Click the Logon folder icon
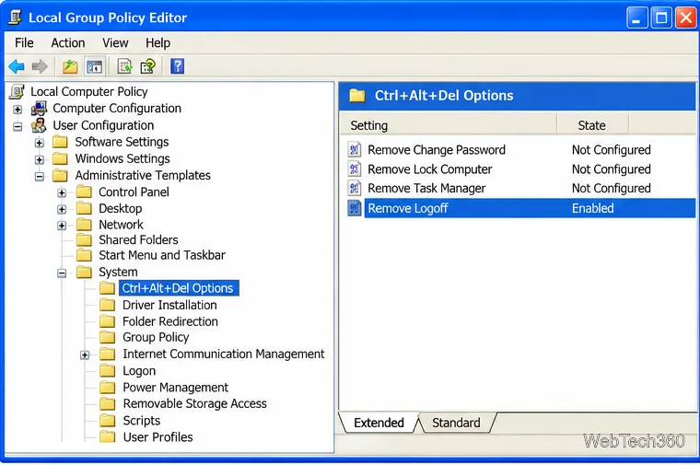 tap(107, 370)
